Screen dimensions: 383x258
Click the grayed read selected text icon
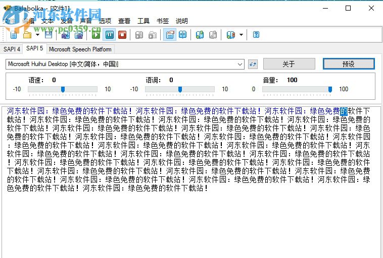pyautogui.click(x=139, y=35)
